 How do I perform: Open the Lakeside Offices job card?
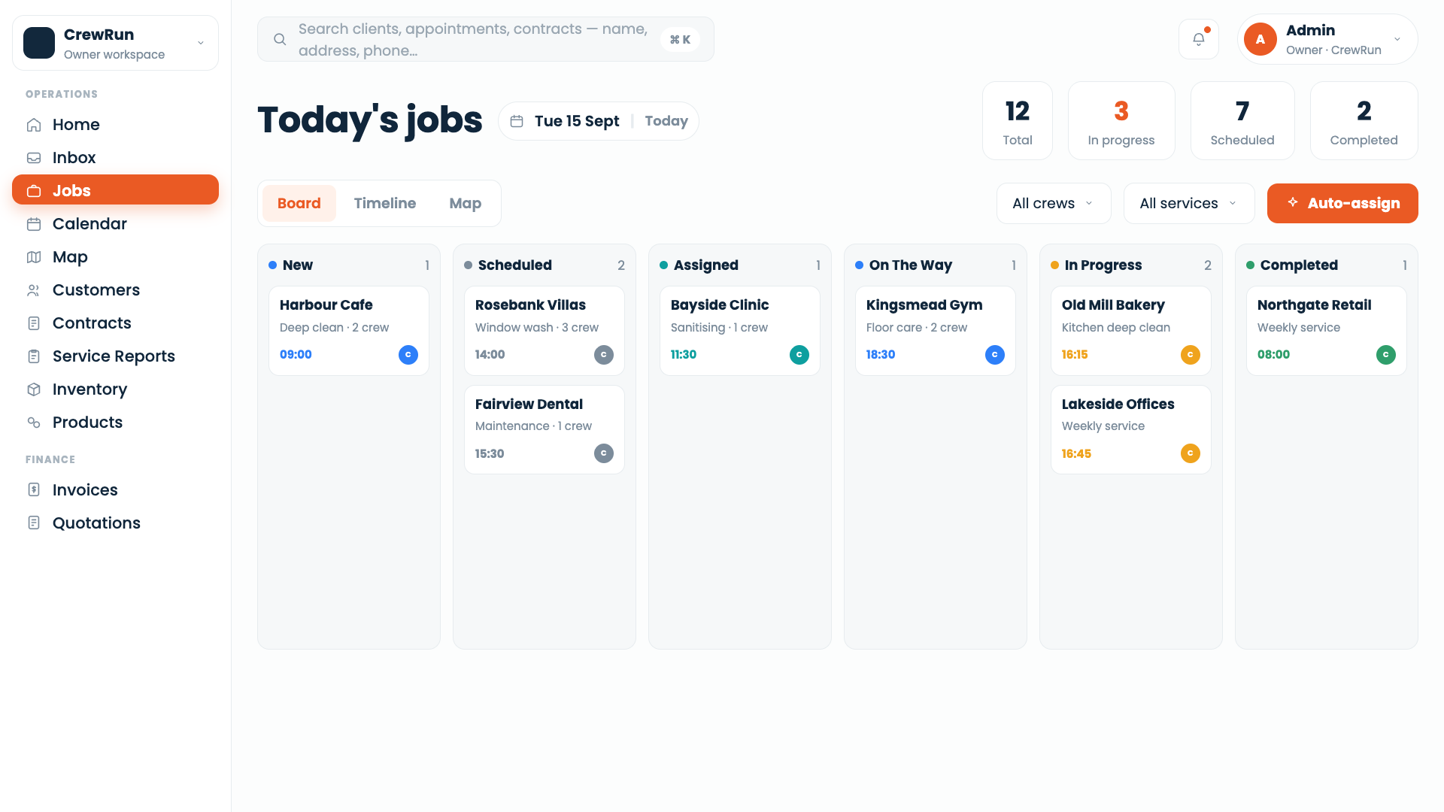click(1131, 430)
